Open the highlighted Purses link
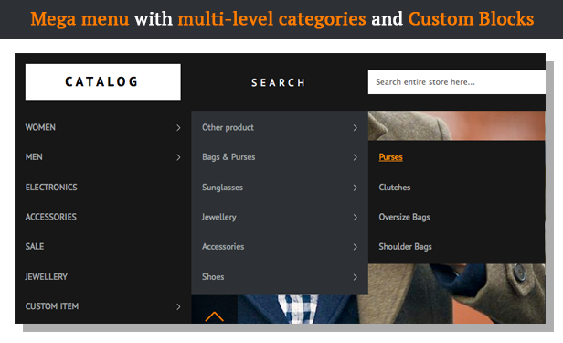 coord(390,157)
